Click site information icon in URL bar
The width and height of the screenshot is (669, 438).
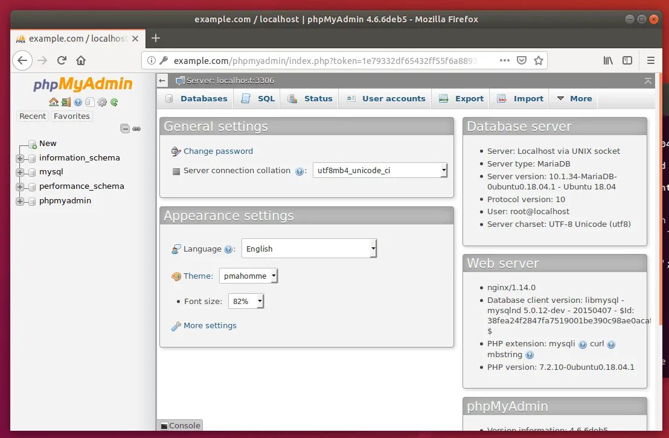coord(151,60)
